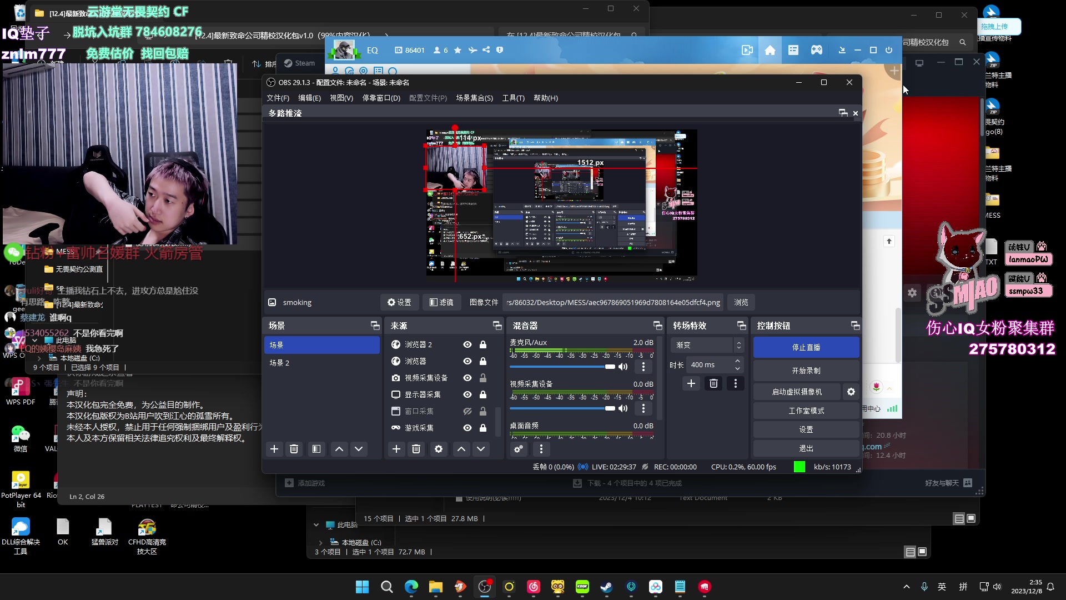Open the 渐变 transition dropdown

pyautogui.click(x=708, y=345)
